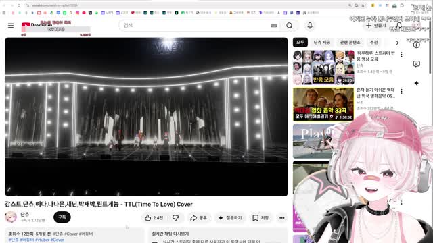The height and width of the screenshot is (243, 433).
Task: Open options for the 외국 영화음악 video
Action: (x=401, y=91)
